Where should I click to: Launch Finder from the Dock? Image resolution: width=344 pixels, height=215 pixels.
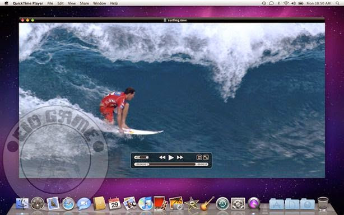click(x=22, y=203)
